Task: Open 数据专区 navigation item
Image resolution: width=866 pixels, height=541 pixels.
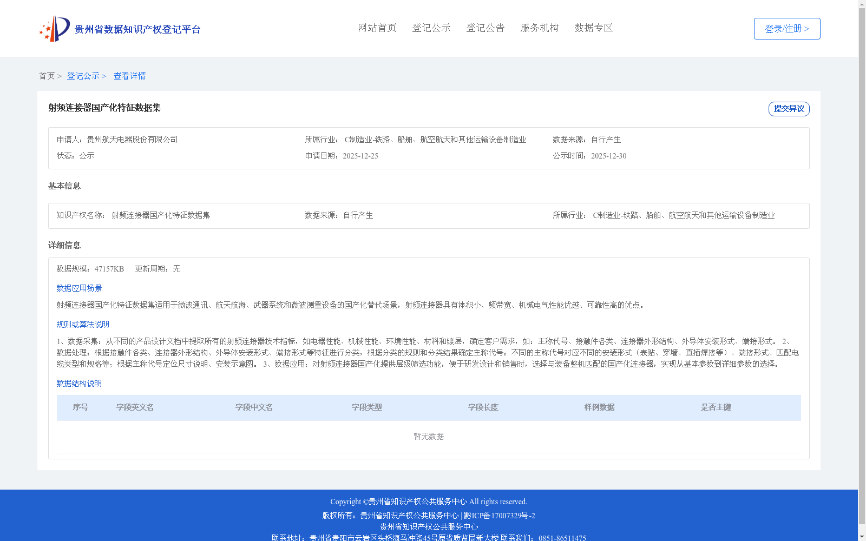Action: pos(594,28)
